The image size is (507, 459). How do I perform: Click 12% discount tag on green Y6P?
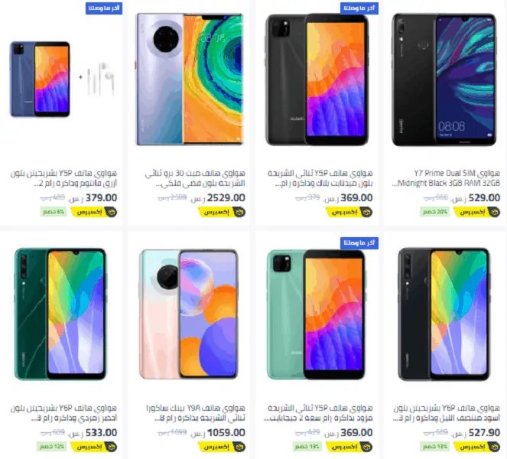(x=51, y=447)
